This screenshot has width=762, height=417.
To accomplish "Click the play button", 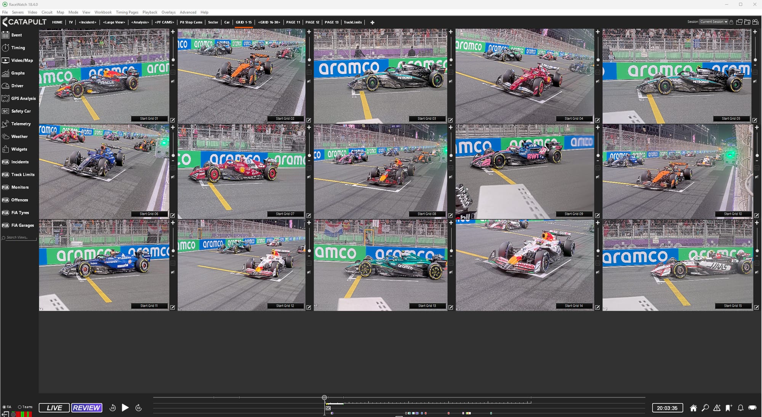I will tap(125, 407).
